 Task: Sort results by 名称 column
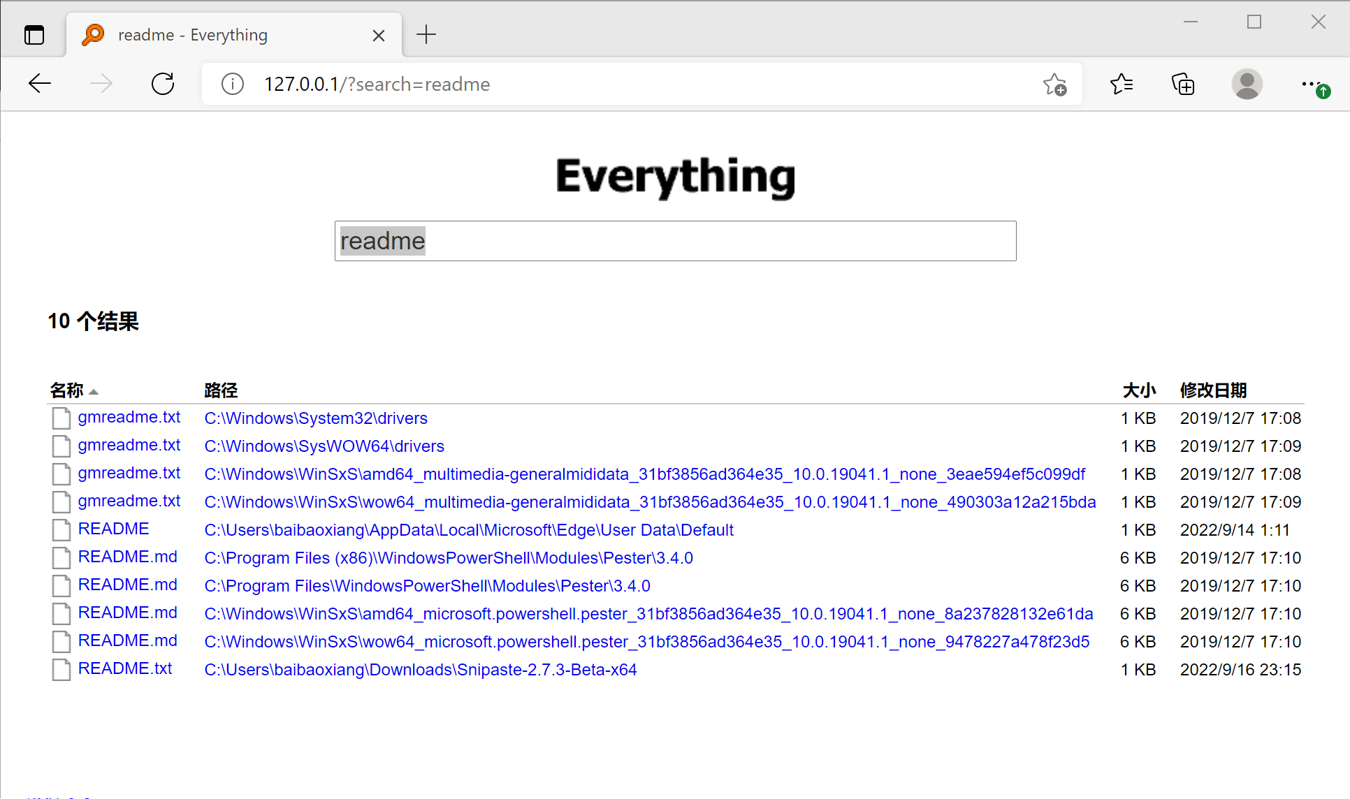pos(66,390)
